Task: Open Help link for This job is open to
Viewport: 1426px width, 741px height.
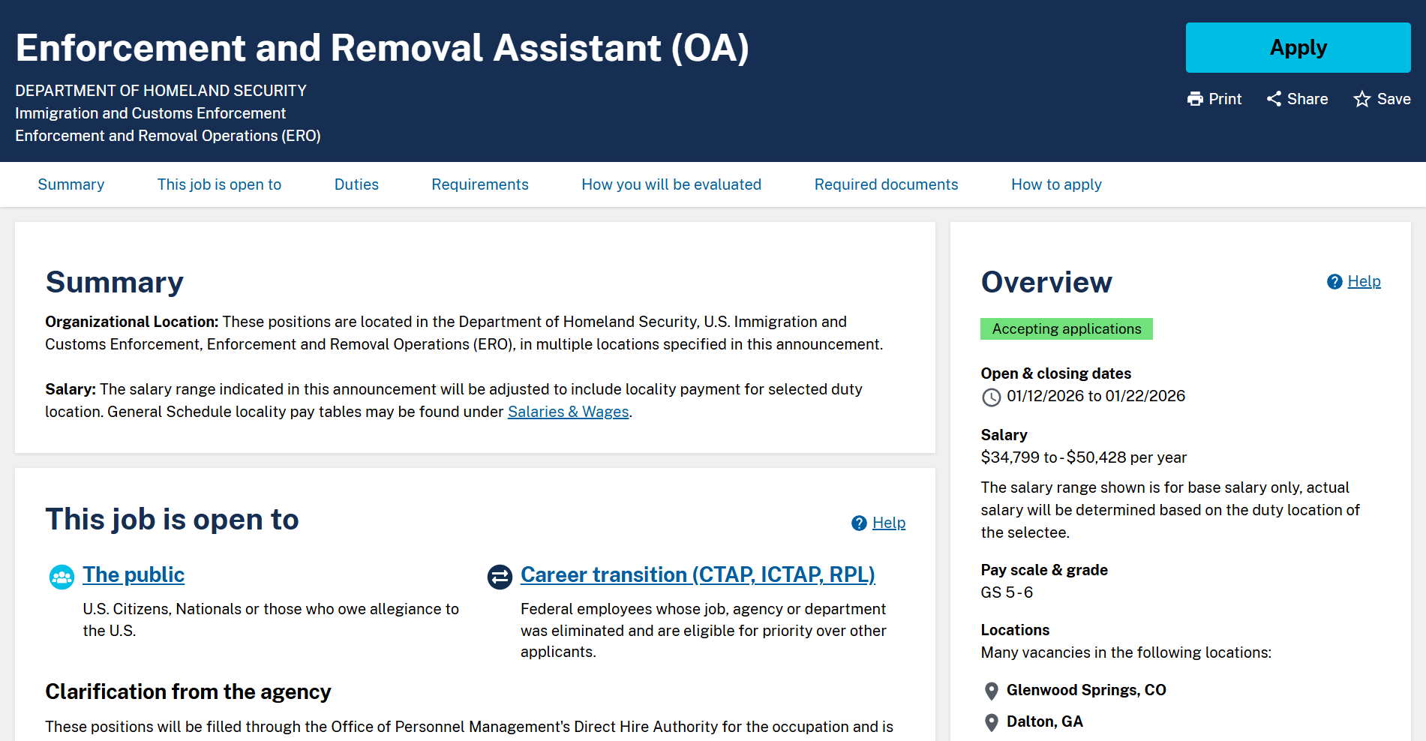Action: (889, 523)
